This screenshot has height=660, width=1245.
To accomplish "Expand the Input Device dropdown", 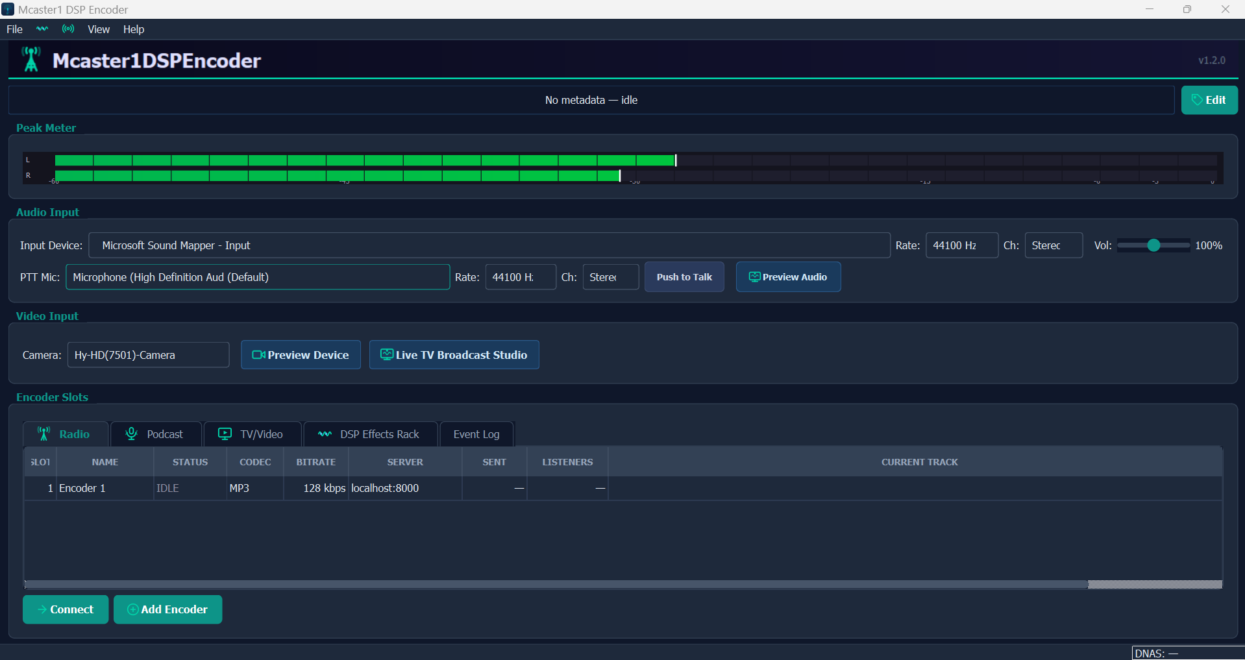I will point(489,245).
